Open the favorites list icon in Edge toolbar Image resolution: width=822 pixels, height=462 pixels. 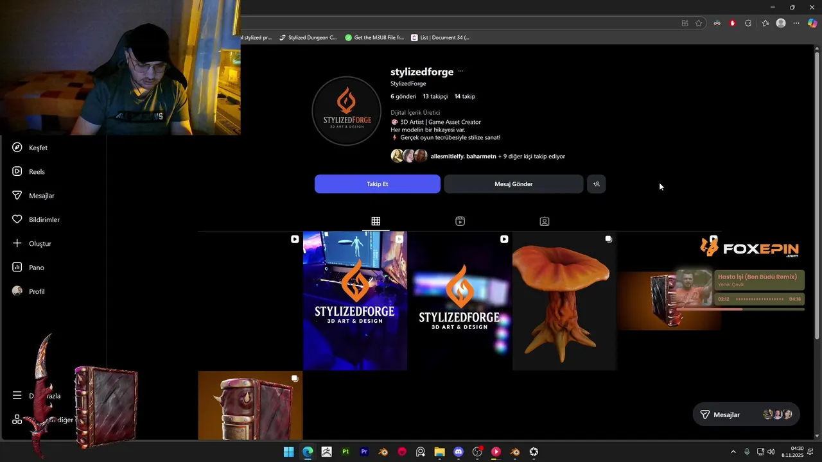(x=765, y=23)
